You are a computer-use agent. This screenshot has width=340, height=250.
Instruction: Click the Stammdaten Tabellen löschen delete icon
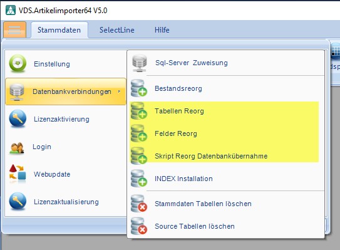click(139, 204)
